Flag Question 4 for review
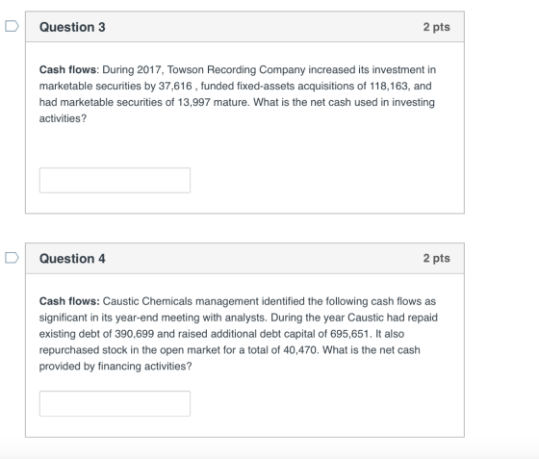The height and width of the screenshot is (459, 539). point(12,258)
